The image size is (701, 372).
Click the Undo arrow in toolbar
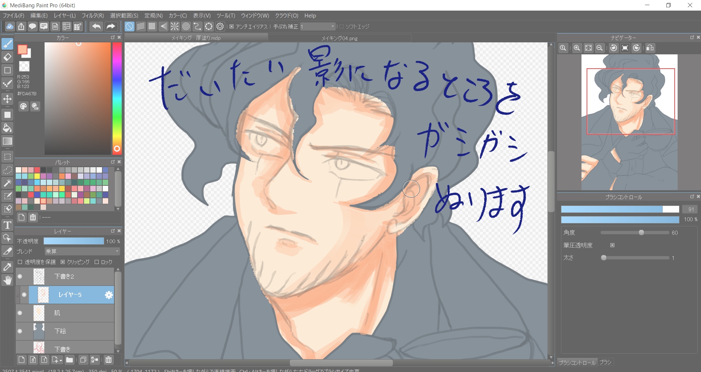[x=96, y=26]
